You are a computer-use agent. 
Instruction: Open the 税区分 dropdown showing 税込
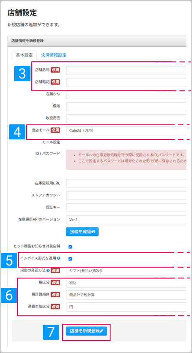pyautogui.click(x=126, y=283)
